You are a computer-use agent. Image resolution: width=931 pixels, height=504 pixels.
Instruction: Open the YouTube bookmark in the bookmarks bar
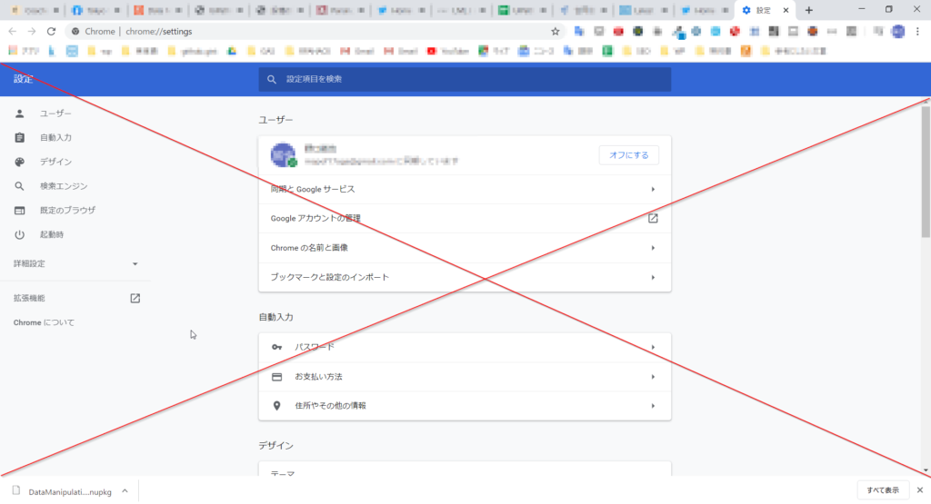pyautogui.click(x=448, y=51)
